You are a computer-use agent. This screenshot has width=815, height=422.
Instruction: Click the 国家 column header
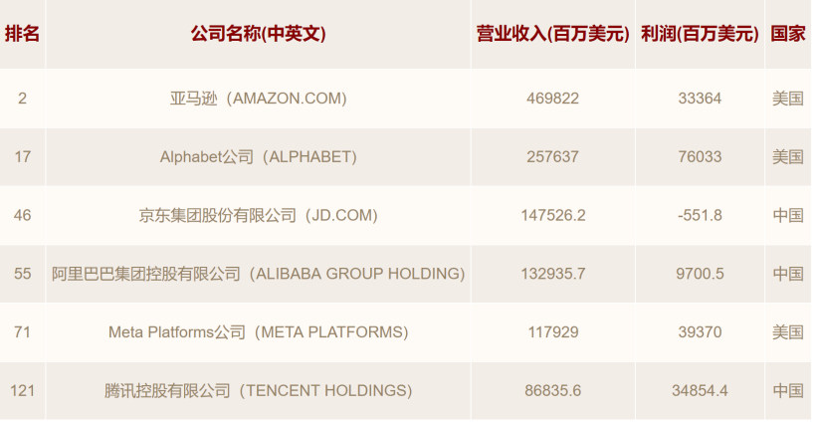(788, 34)
